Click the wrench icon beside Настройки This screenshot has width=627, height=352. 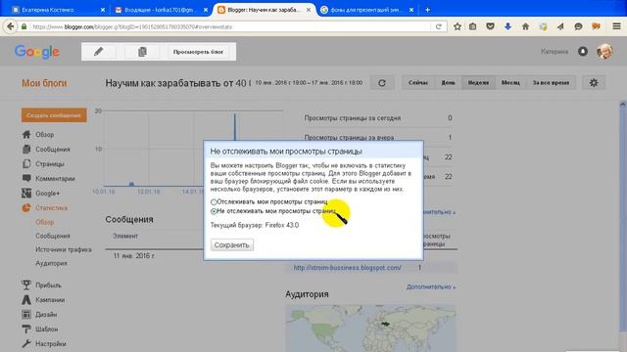pyautogui.click(x=26, y=343)
